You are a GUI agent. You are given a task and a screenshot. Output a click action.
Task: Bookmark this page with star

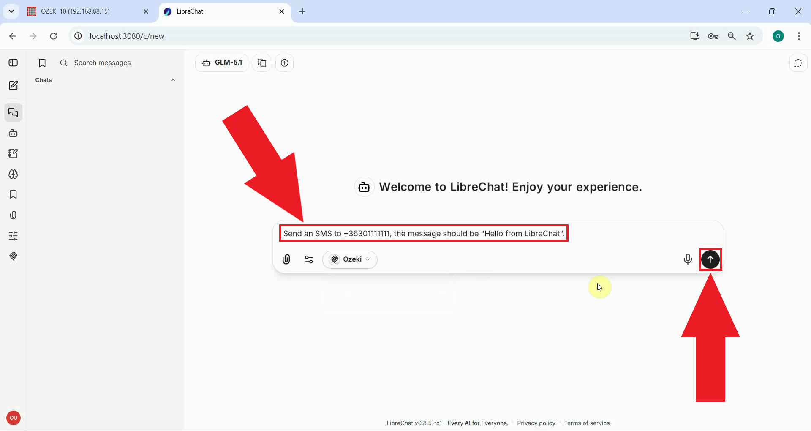750,36
